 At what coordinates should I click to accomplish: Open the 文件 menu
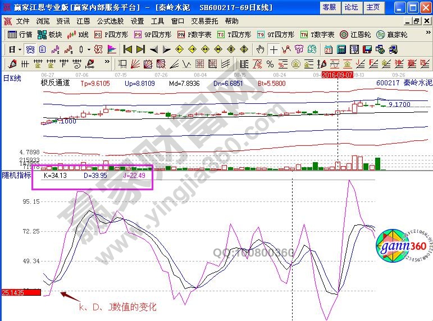(x=22, y=21)
